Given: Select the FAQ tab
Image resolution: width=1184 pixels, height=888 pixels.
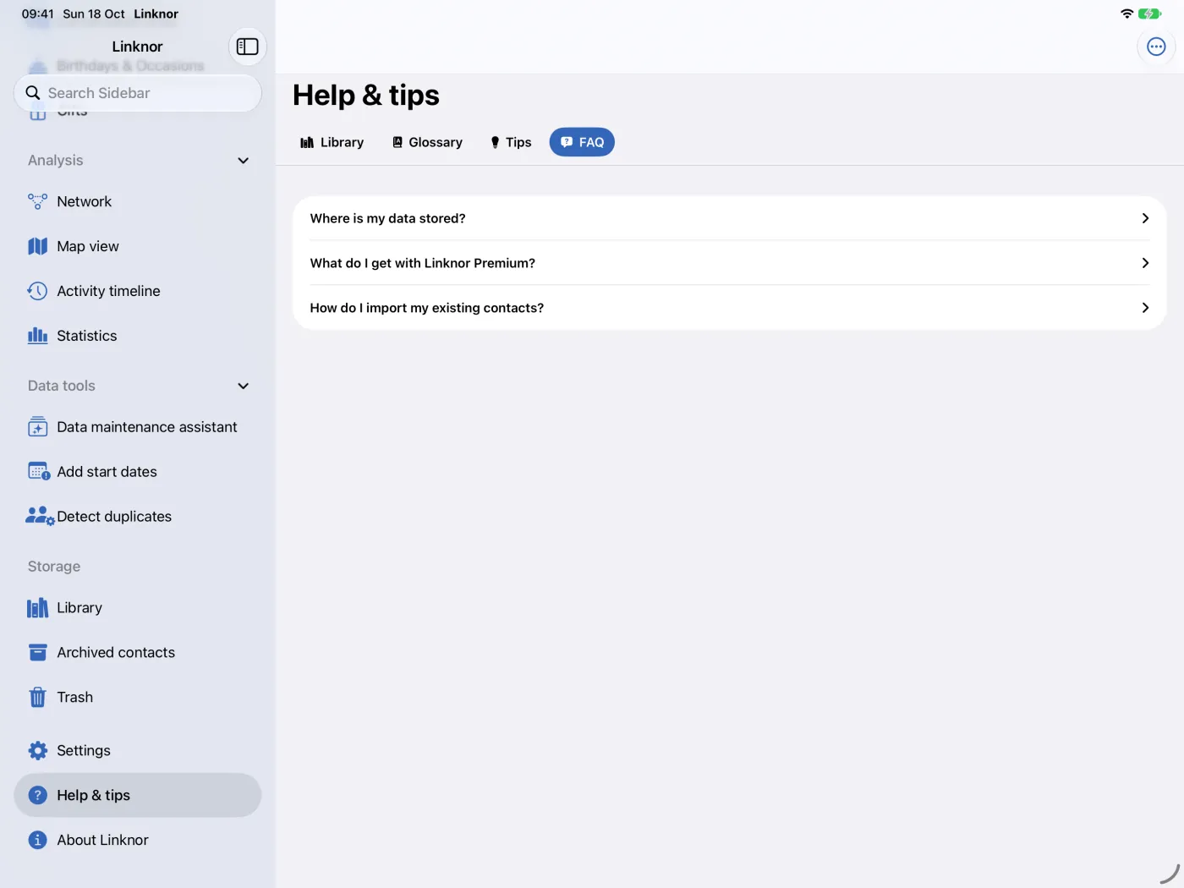Looking at the screenshot, I should [x=582, y=142].
